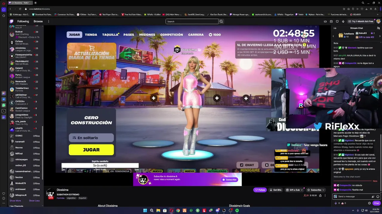The height and width of the screenshot is (214, 382).
Task: Share the stream via share icon
Action: 320,196
